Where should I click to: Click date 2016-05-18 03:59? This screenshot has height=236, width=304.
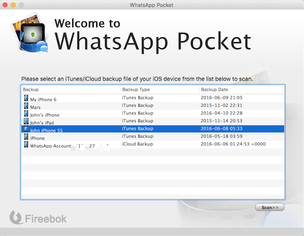(221, 136)
